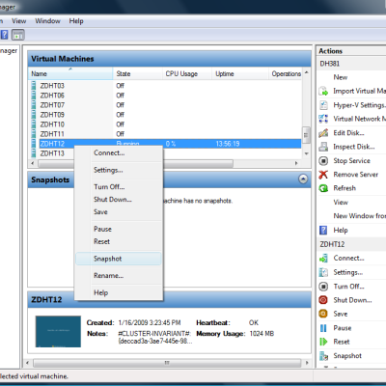
Task: Click the VM icon beside ZDHT10
Action: (34, 124)
